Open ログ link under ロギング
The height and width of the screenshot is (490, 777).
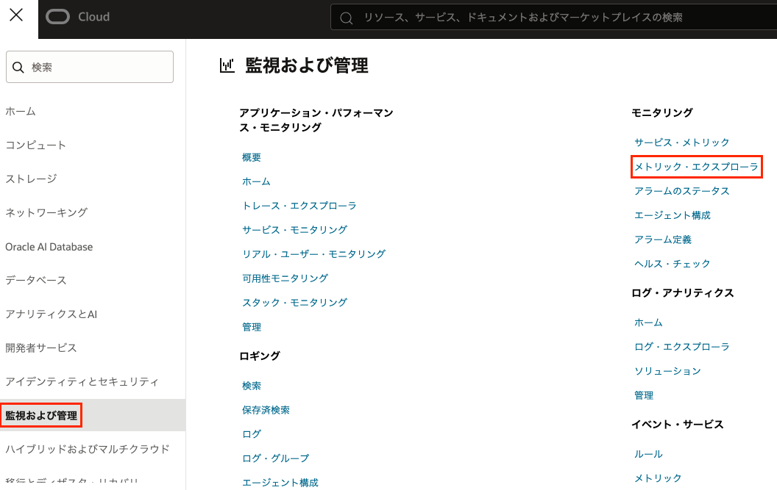coord(252,435)
